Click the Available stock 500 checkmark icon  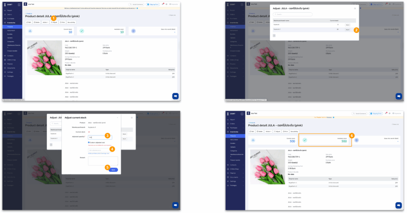pos(304,140)
